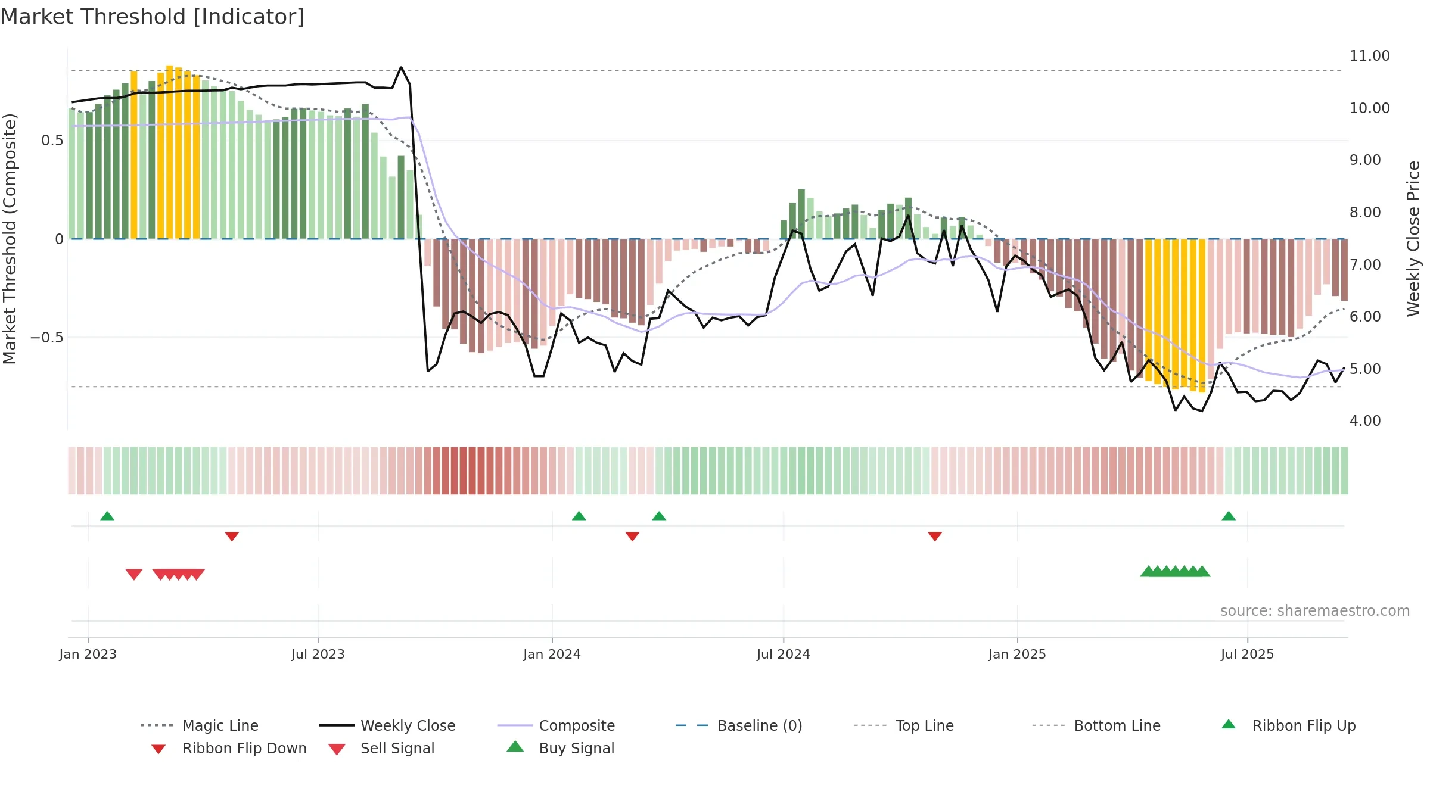Viewport: 1430px width, 804px height.
Task: Click the Weekly Close Price axis title
Action: coord(1413,238)
